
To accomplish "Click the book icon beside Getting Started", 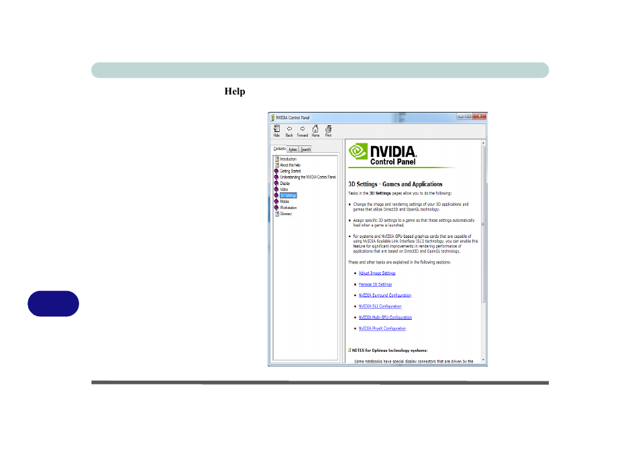I will click(x=276, y=172).
